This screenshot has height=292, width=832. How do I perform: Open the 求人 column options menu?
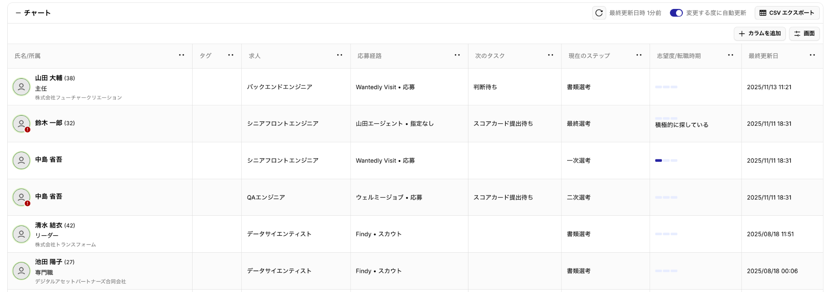[x=340, y=56]
